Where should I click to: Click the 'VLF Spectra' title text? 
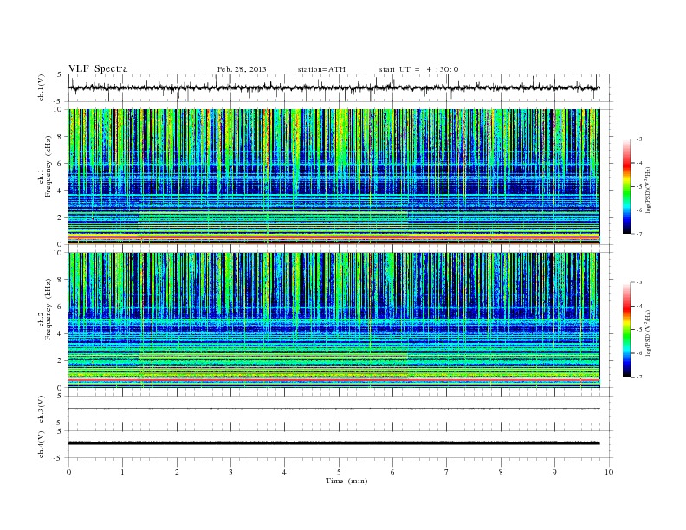98,68
